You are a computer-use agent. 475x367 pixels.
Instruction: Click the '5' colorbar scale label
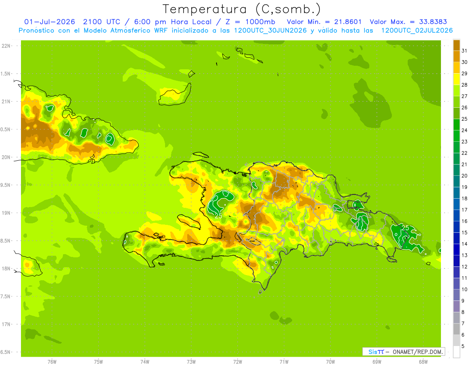coord(463,346)
